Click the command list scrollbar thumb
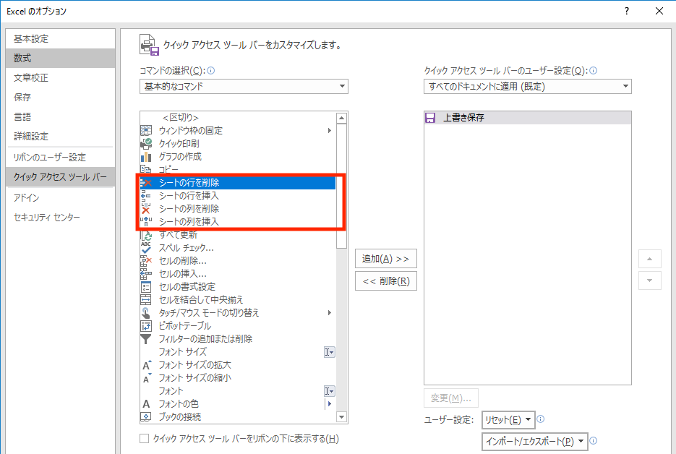The width and height of the screenshot is (676, 454). coord(342,187)
